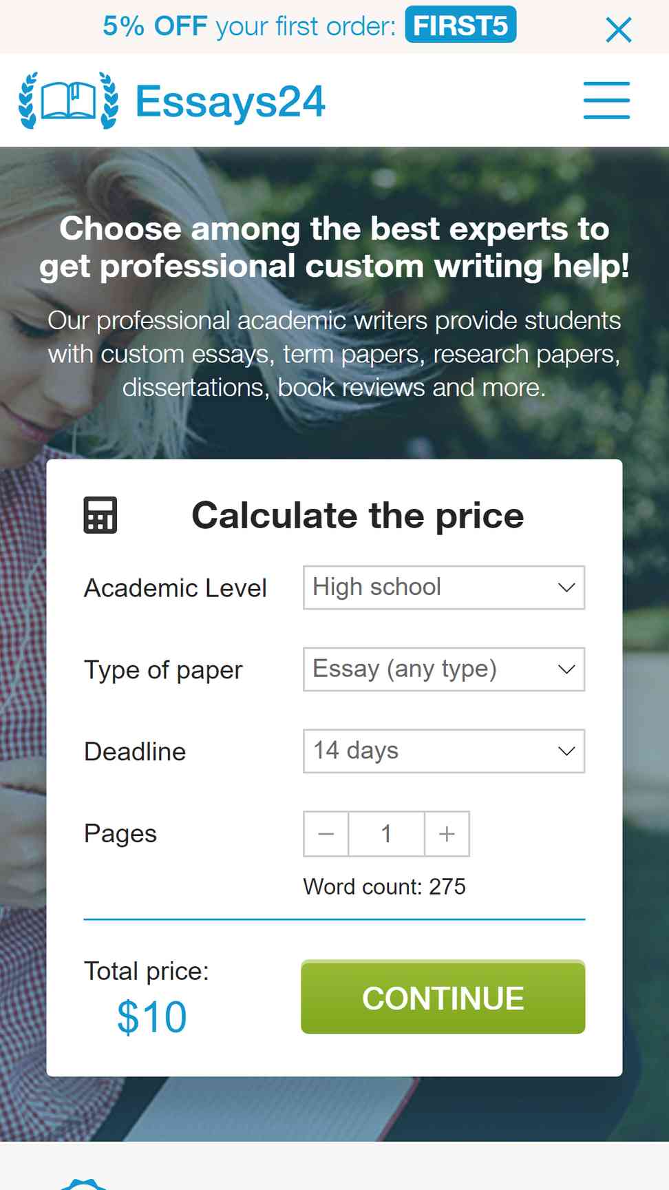This screenshot has height=1190, width=669.
Task: Select the Academic Level label
Action: tap(176, 588)
